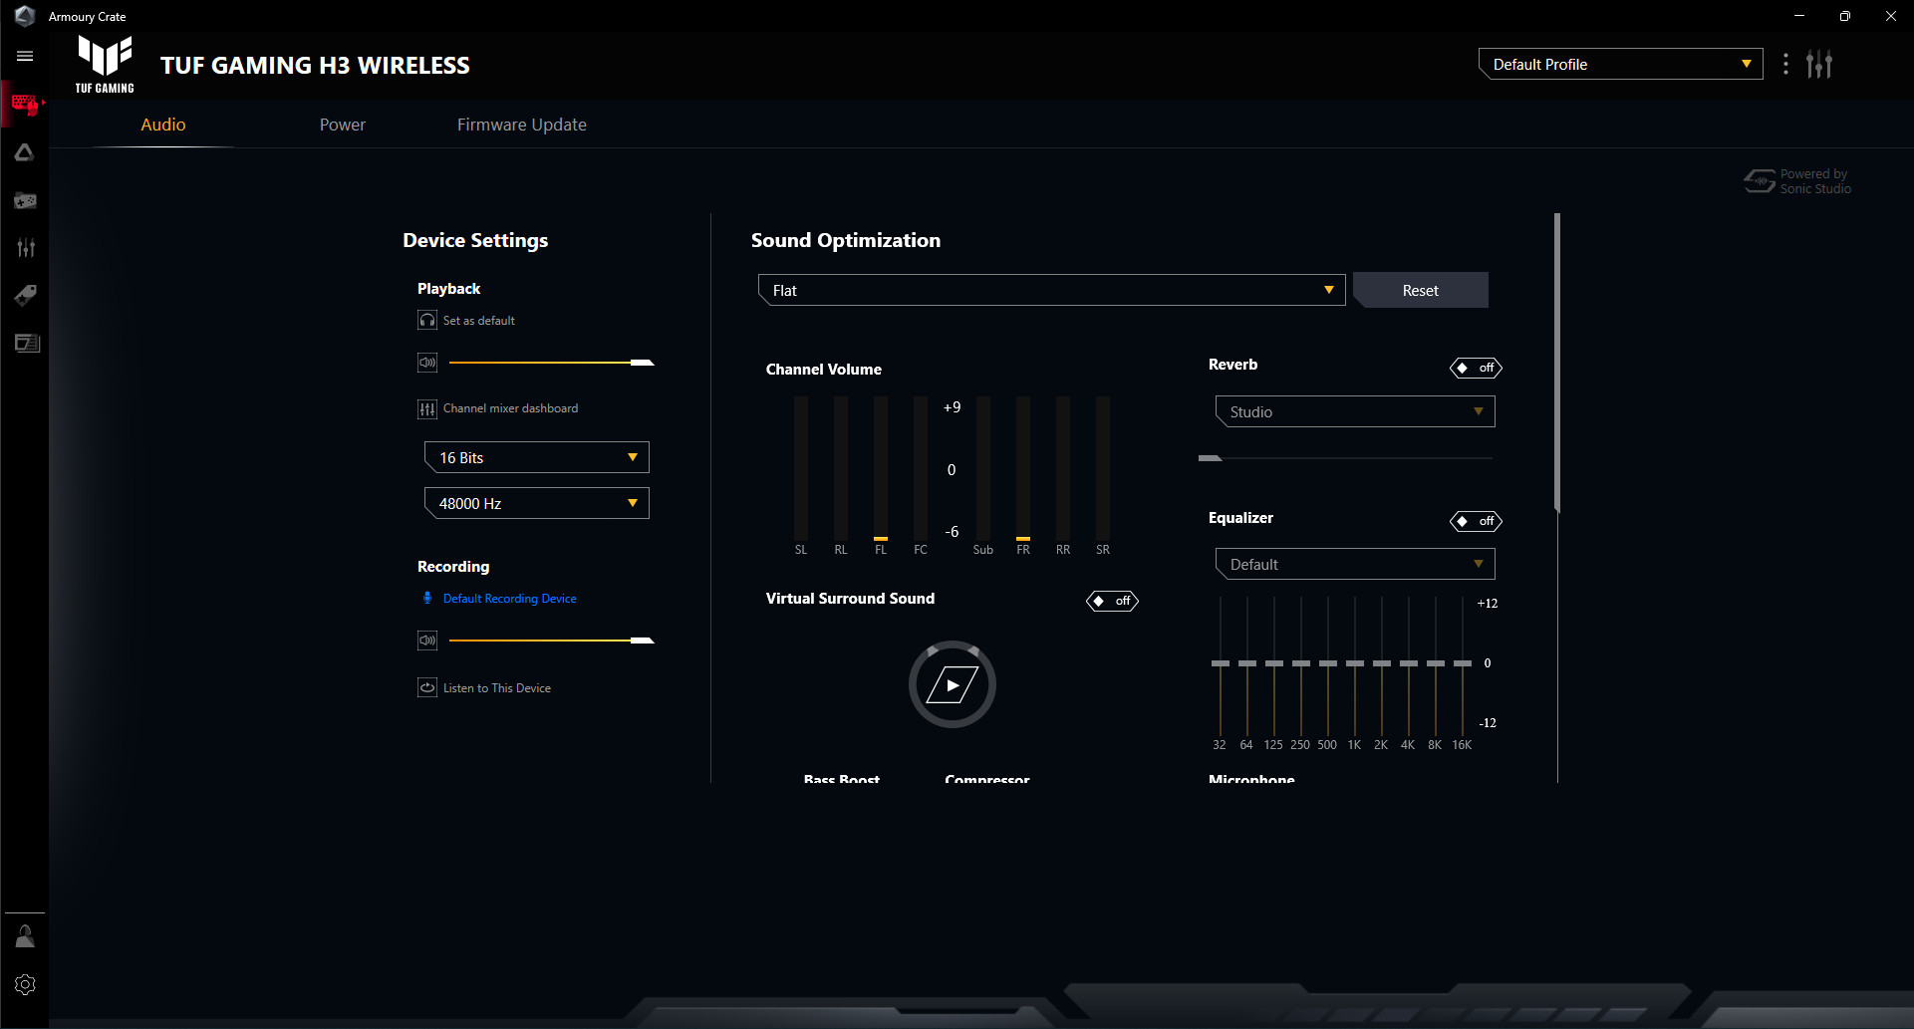Viewport: 1914px width, 1029px height.
Task: Click the Channel mixer dashboard icon
Action: [x=427, y=408]
